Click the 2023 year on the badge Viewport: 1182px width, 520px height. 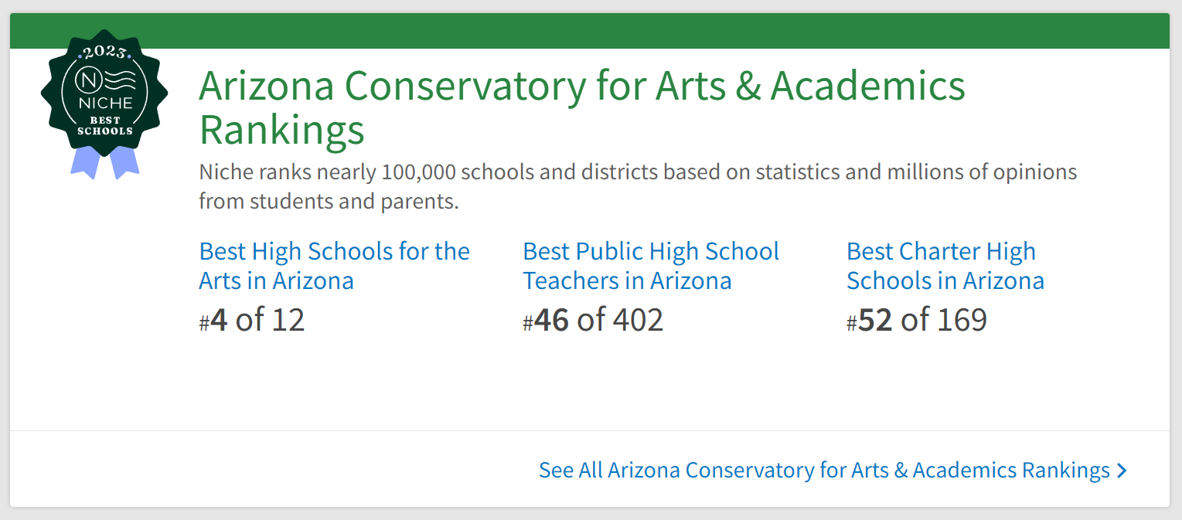pyautogui.click(x=104, y=53)
